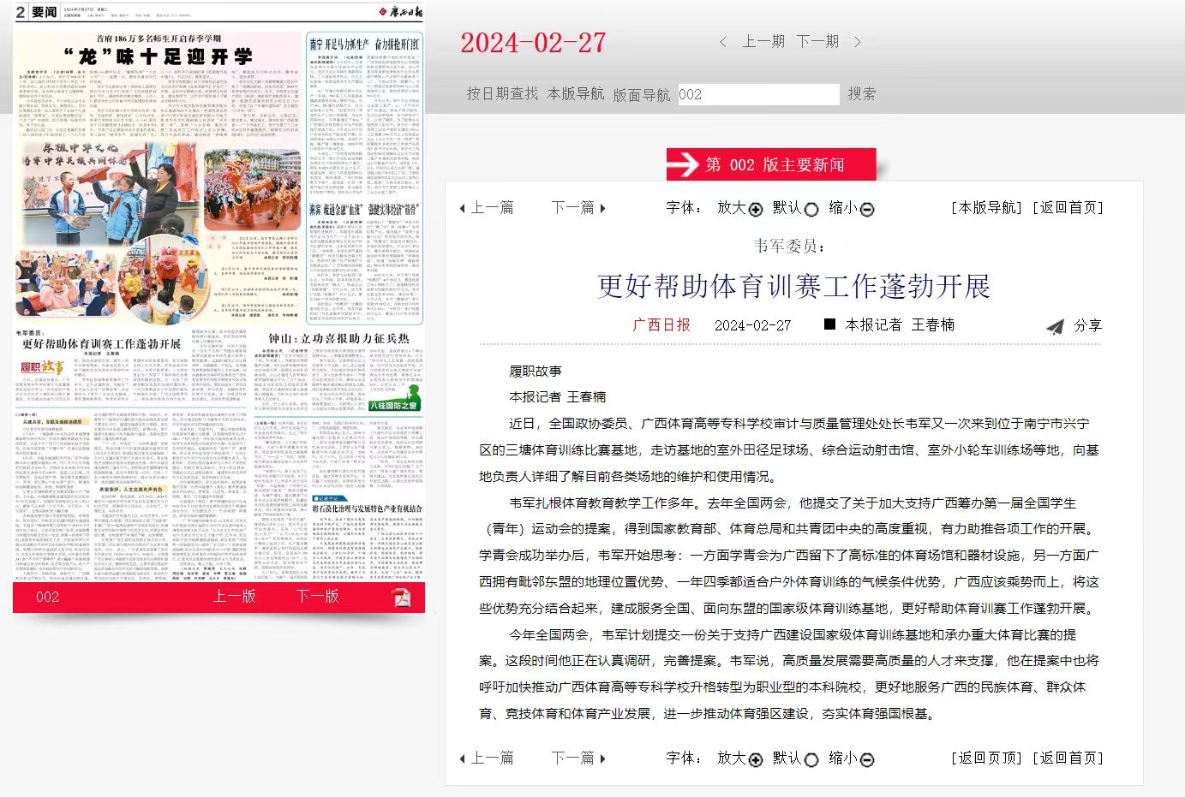Viewport: 1185px width, 797px height.
Task: Go to 上一版 in red bar
Action: click(x=234, y=596)
